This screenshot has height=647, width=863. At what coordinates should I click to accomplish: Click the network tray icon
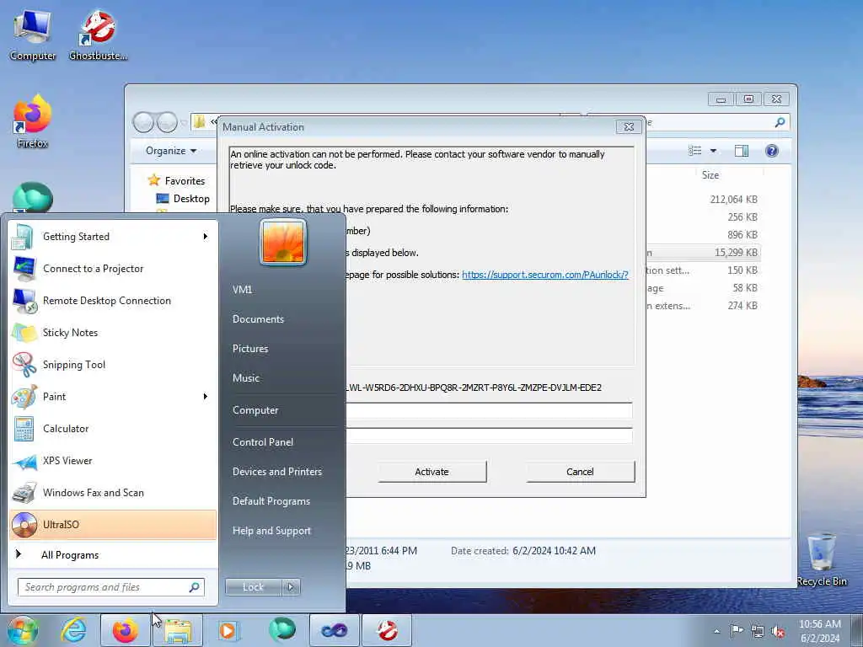point(758,631)
